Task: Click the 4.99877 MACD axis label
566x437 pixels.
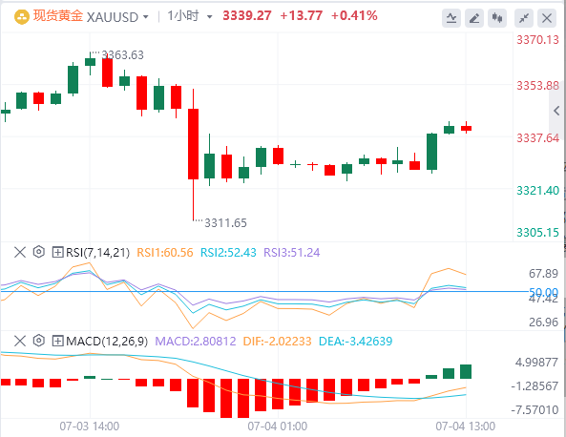Action: click(x=536, y=362)
